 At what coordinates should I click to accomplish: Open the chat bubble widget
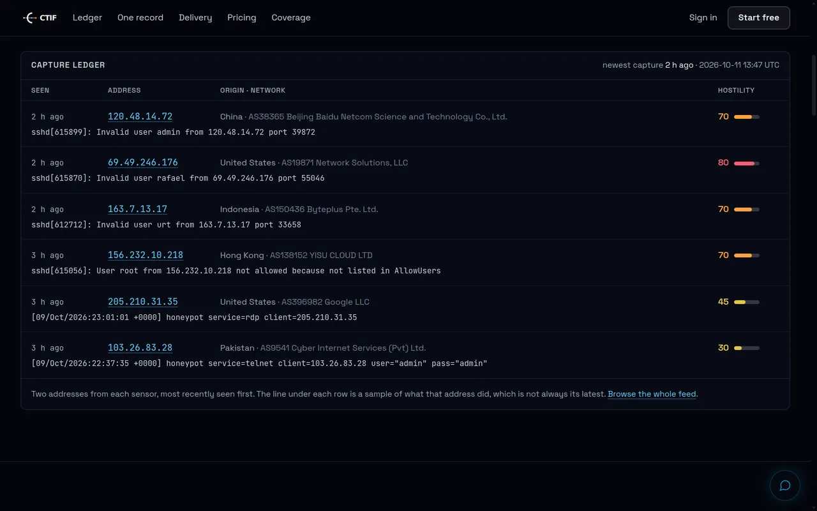[785, 485]
